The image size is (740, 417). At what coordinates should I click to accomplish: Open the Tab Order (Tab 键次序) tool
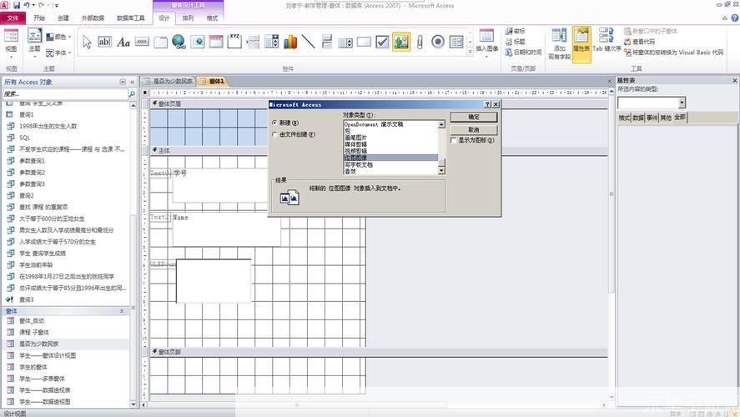tap(607, 42)
